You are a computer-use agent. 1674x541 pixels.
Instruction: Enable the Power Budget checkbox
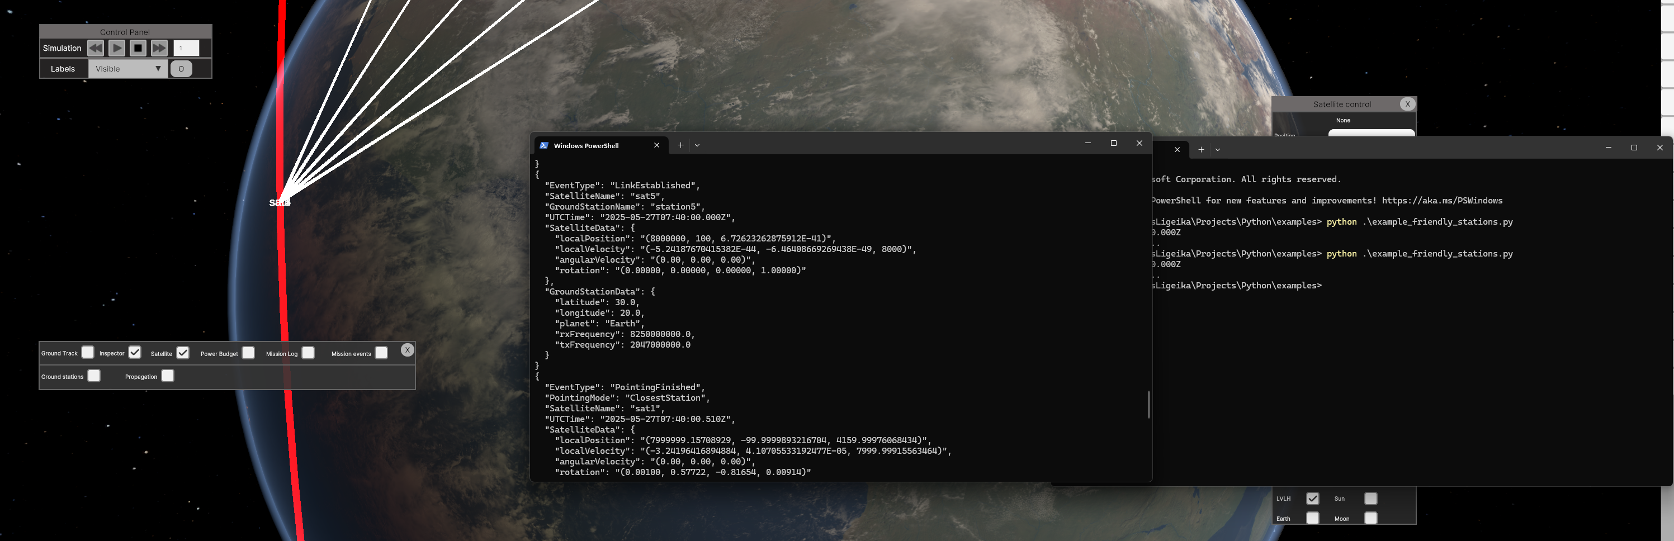click(248, 353)
